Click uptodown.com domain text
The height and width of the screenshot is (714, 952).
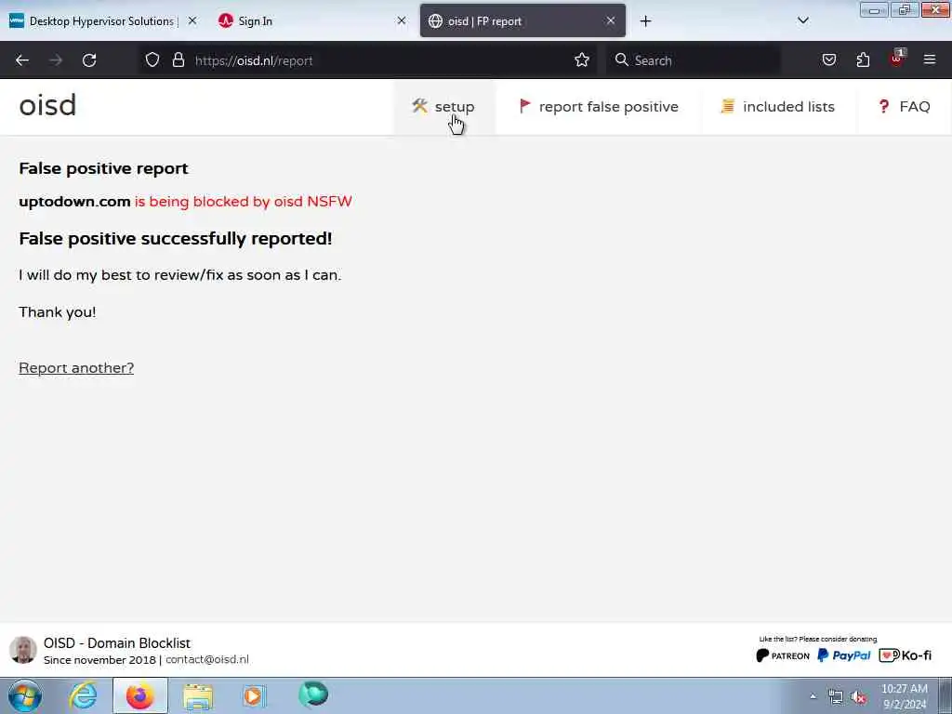click(74, 202)
